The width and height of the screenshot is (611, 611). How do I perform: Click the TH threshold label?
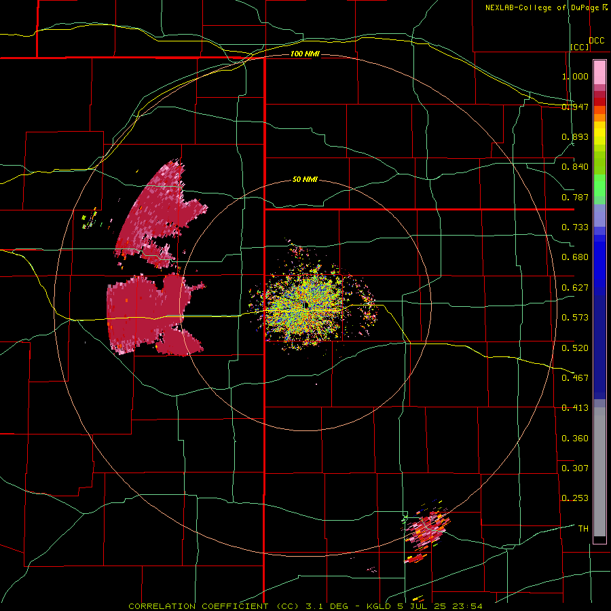point(583,529)
